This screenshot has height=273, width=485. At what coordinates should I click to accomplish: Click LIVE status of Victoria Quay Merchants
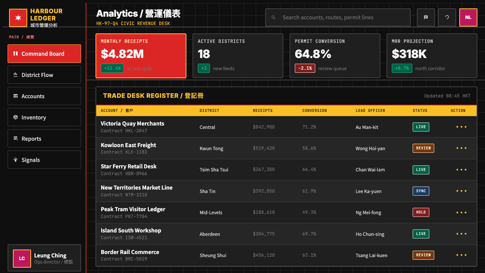tap(421, 127)
